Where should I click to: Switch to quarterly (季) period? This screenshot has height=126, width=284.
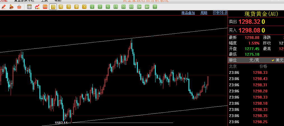click(x=76, y=7)
